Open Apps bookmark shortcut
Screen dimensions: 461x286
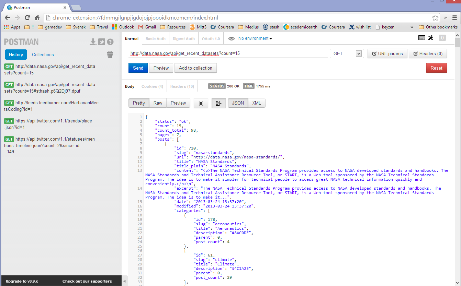12,27
